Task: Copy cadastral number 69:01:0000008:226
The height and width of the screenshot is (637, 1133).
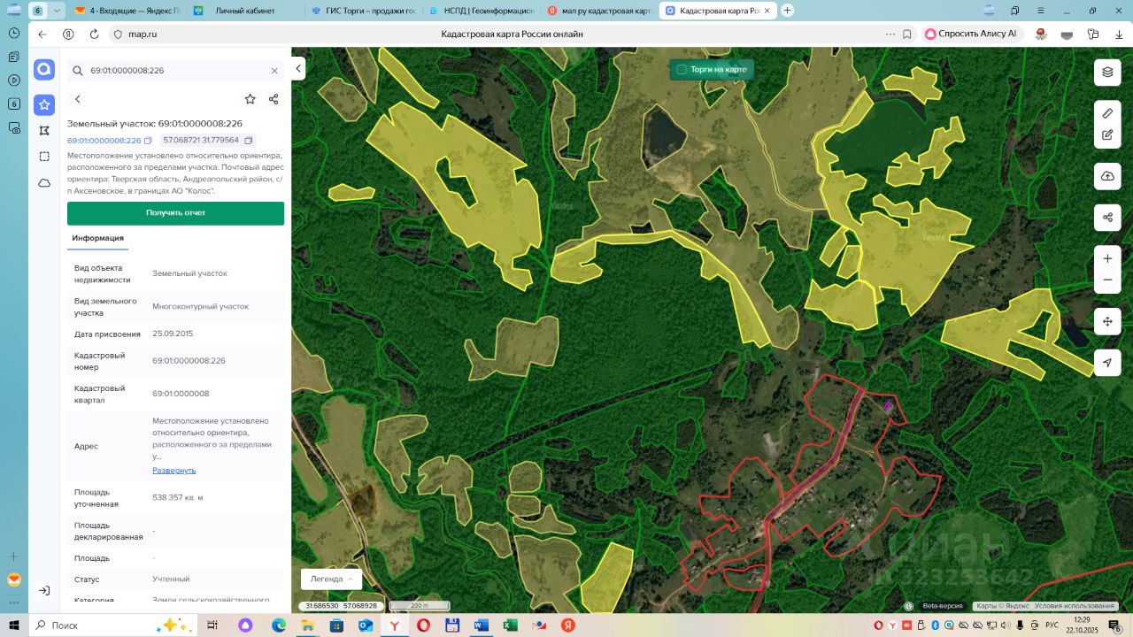Action: click(x=148, y=141)
